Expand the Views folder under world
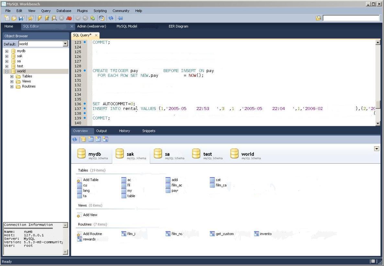This screenshot has height=266, width=384. (x=12, y=82)
